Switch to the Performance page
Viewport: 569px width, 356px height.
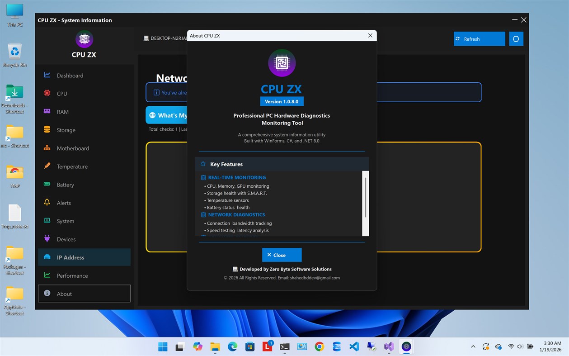(x=84, y=275)
